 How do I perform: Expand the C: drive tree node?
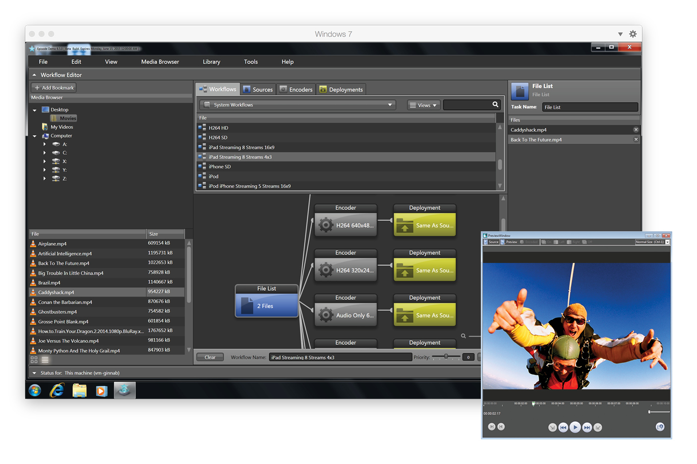click(x=45, y=153)
